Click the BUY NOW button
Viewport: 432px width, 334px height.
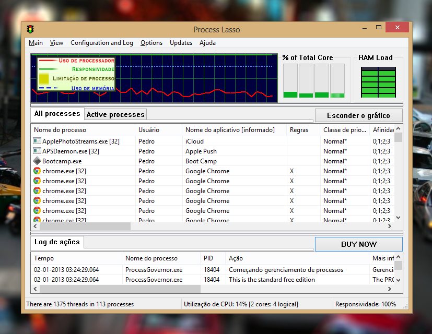(x=358, y=244)
